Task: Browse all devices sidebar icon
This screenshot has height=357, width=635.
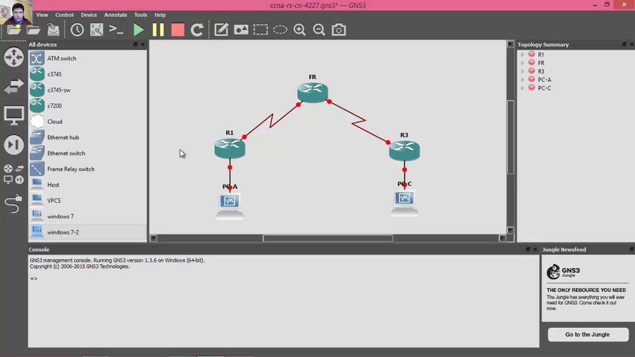Action: 14,174
